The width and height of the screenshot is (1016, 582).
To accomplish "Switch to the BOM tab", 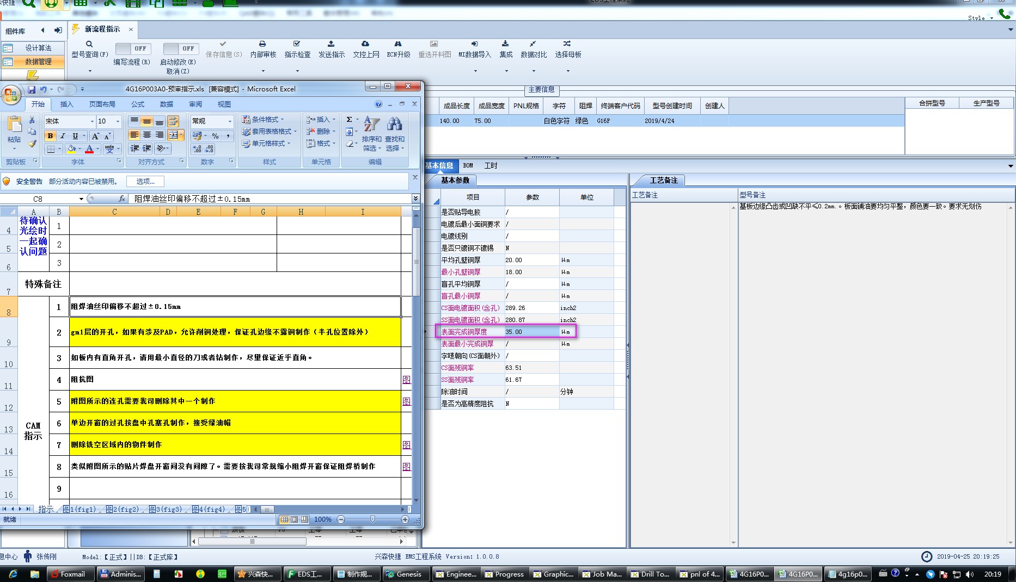I will (x=468, y=165).
